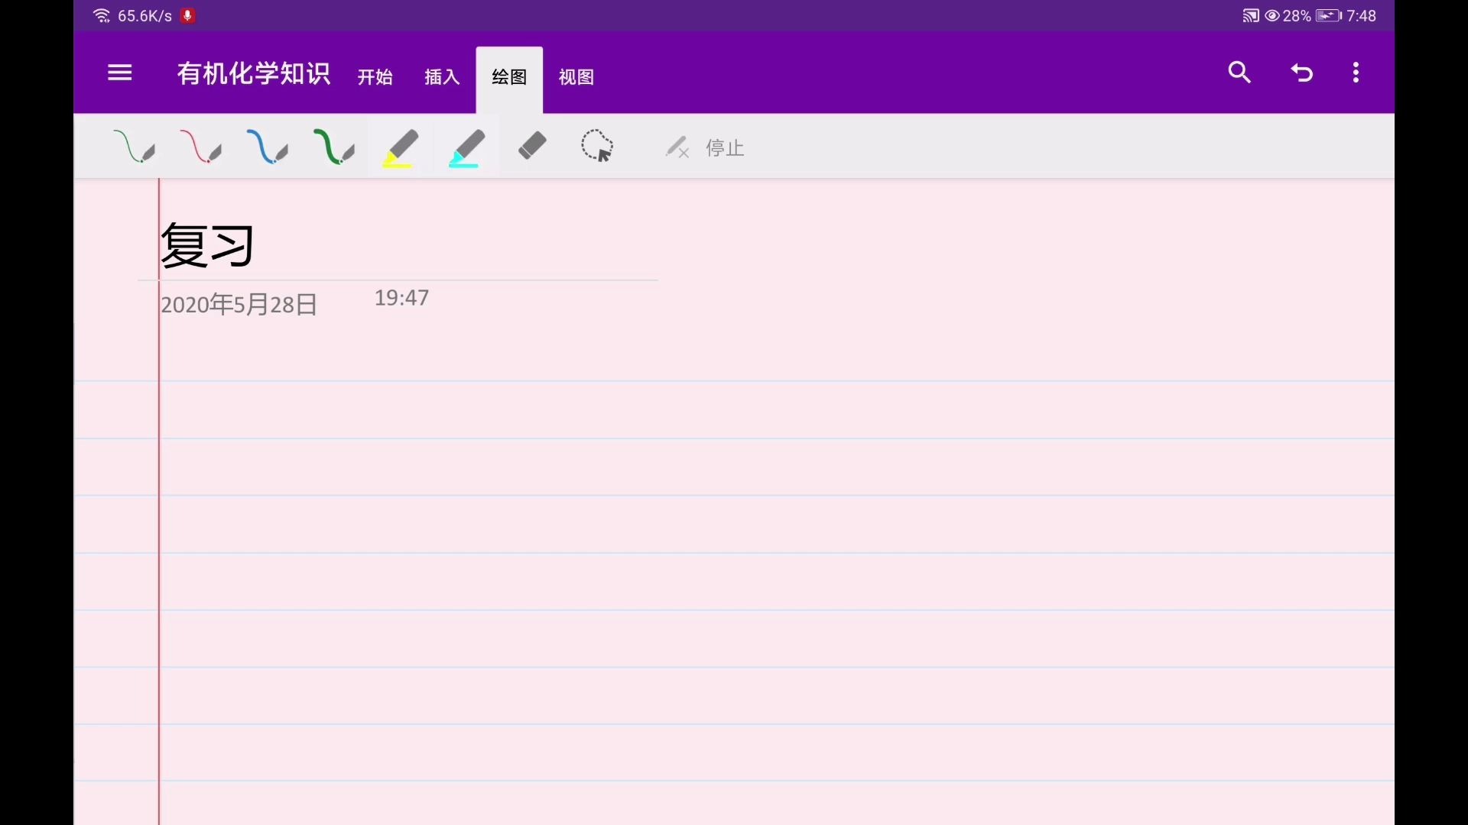Activate the eraser tool

point(532,145)
